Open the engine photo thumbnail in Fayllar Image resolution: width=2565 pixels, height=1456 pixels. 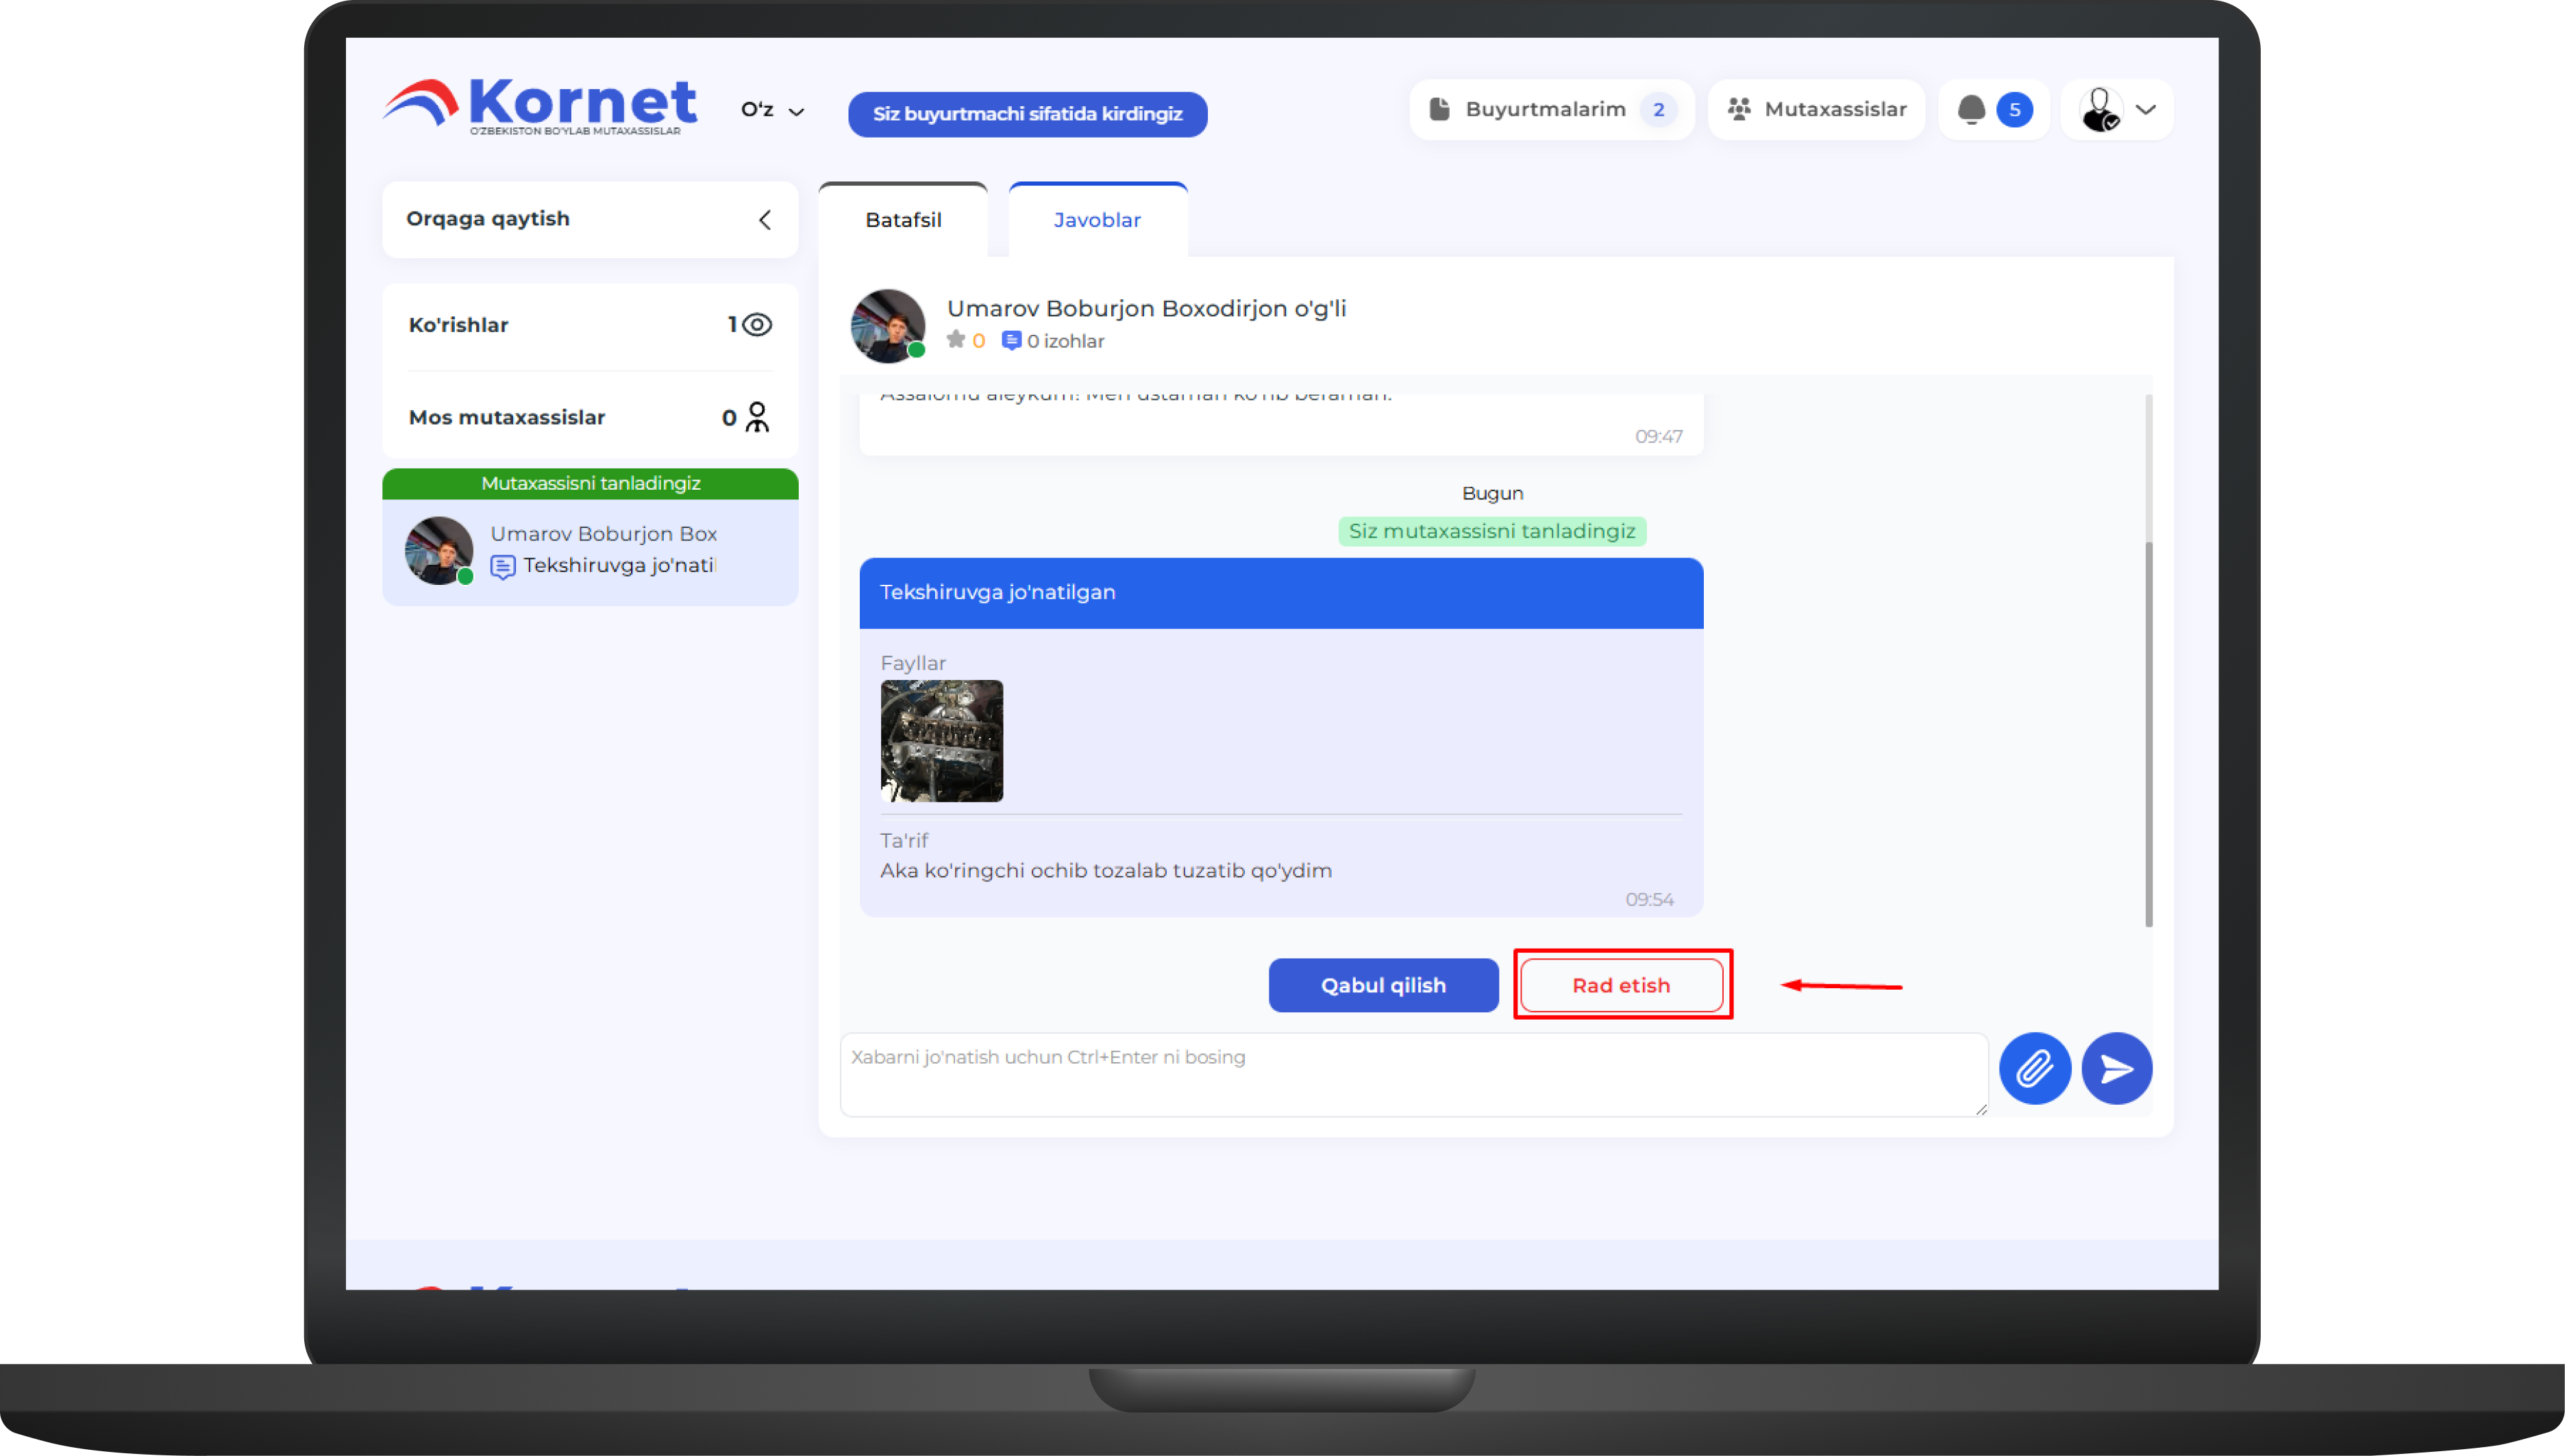coord(941,741)
